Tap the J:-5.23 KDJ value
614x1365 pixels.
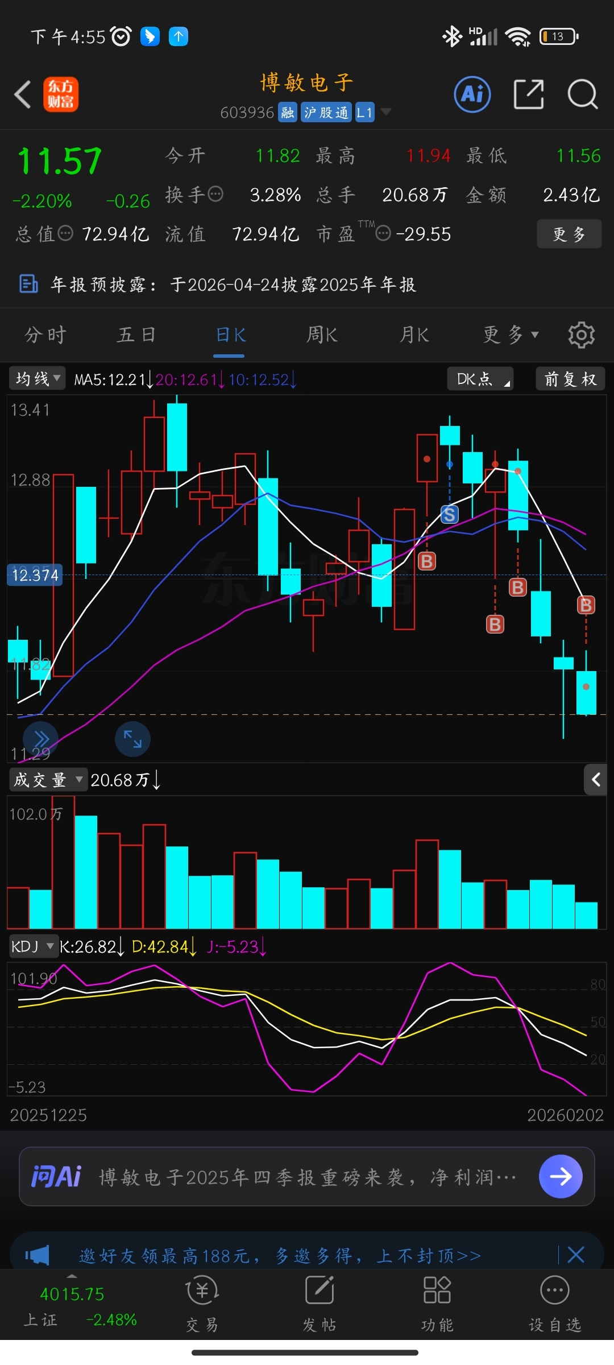coord(237,946)
